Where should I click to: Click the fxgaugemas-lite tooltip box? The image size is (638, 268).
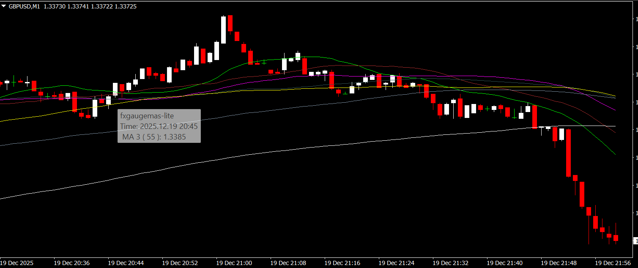[x=159, y=126]
